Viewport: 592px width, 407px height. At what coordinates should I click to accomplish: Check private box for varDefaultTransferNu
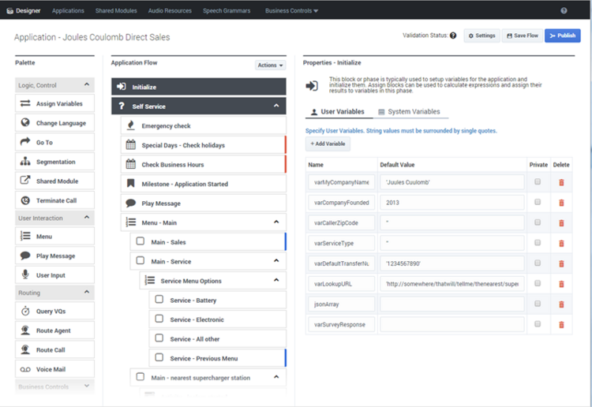click(x=538, y=263)
